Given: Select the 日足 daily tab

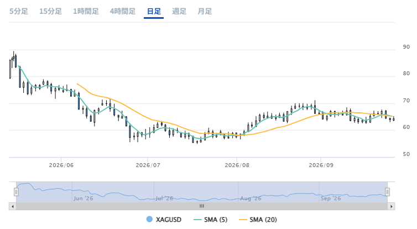Looking at the screenshot, I should pos(154,12).
